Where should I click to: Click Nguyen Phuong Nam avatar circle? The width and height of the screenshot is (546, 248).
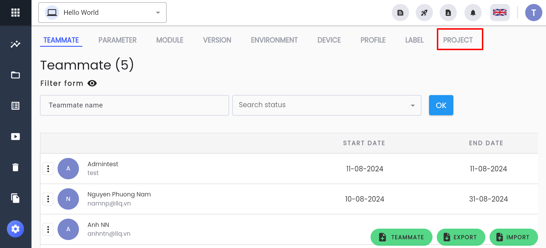click(x=68, y=199)
